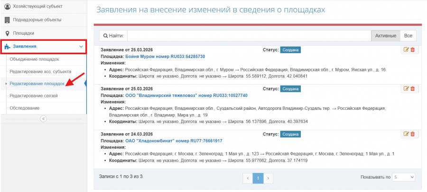Delete the Владимирский тяжеловоз application

[x=412, y=89]
